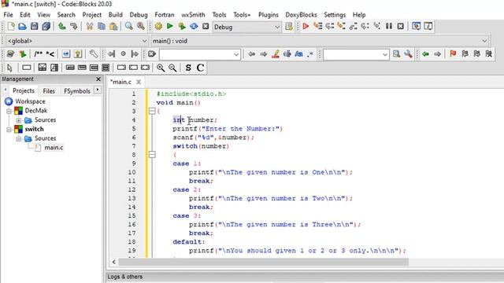This screenshot has width=504, height=283.
Task: Click the Logs & others panel title
Action: pyautogui.click(x=125, y=277)
